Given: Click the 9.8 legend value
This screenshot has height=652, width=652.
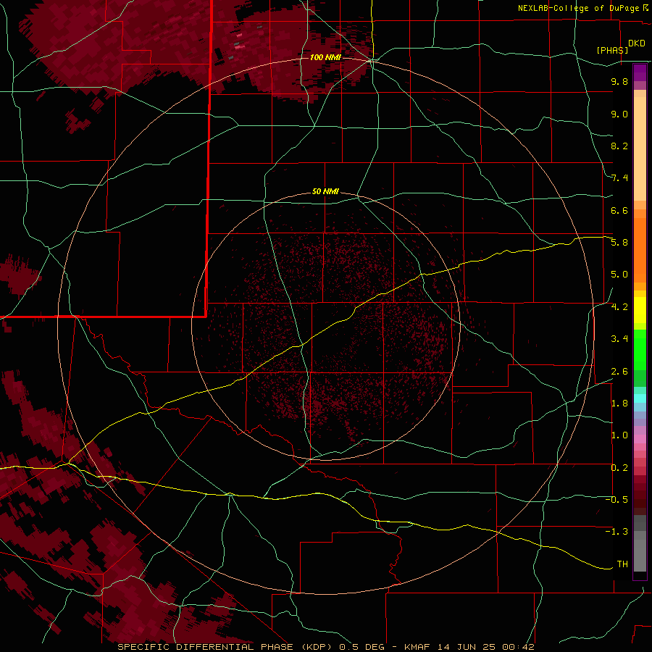Looking at the screenshot, I should pyautogui.click(x=619, y=81).
